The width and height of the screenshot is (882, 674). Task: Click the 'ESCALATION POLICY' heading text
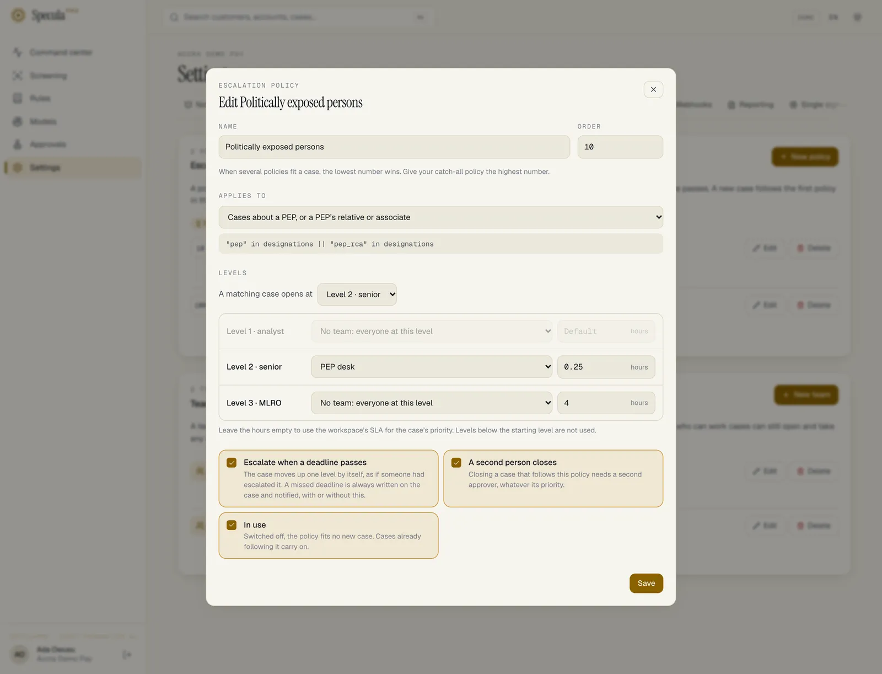(259, 85)
